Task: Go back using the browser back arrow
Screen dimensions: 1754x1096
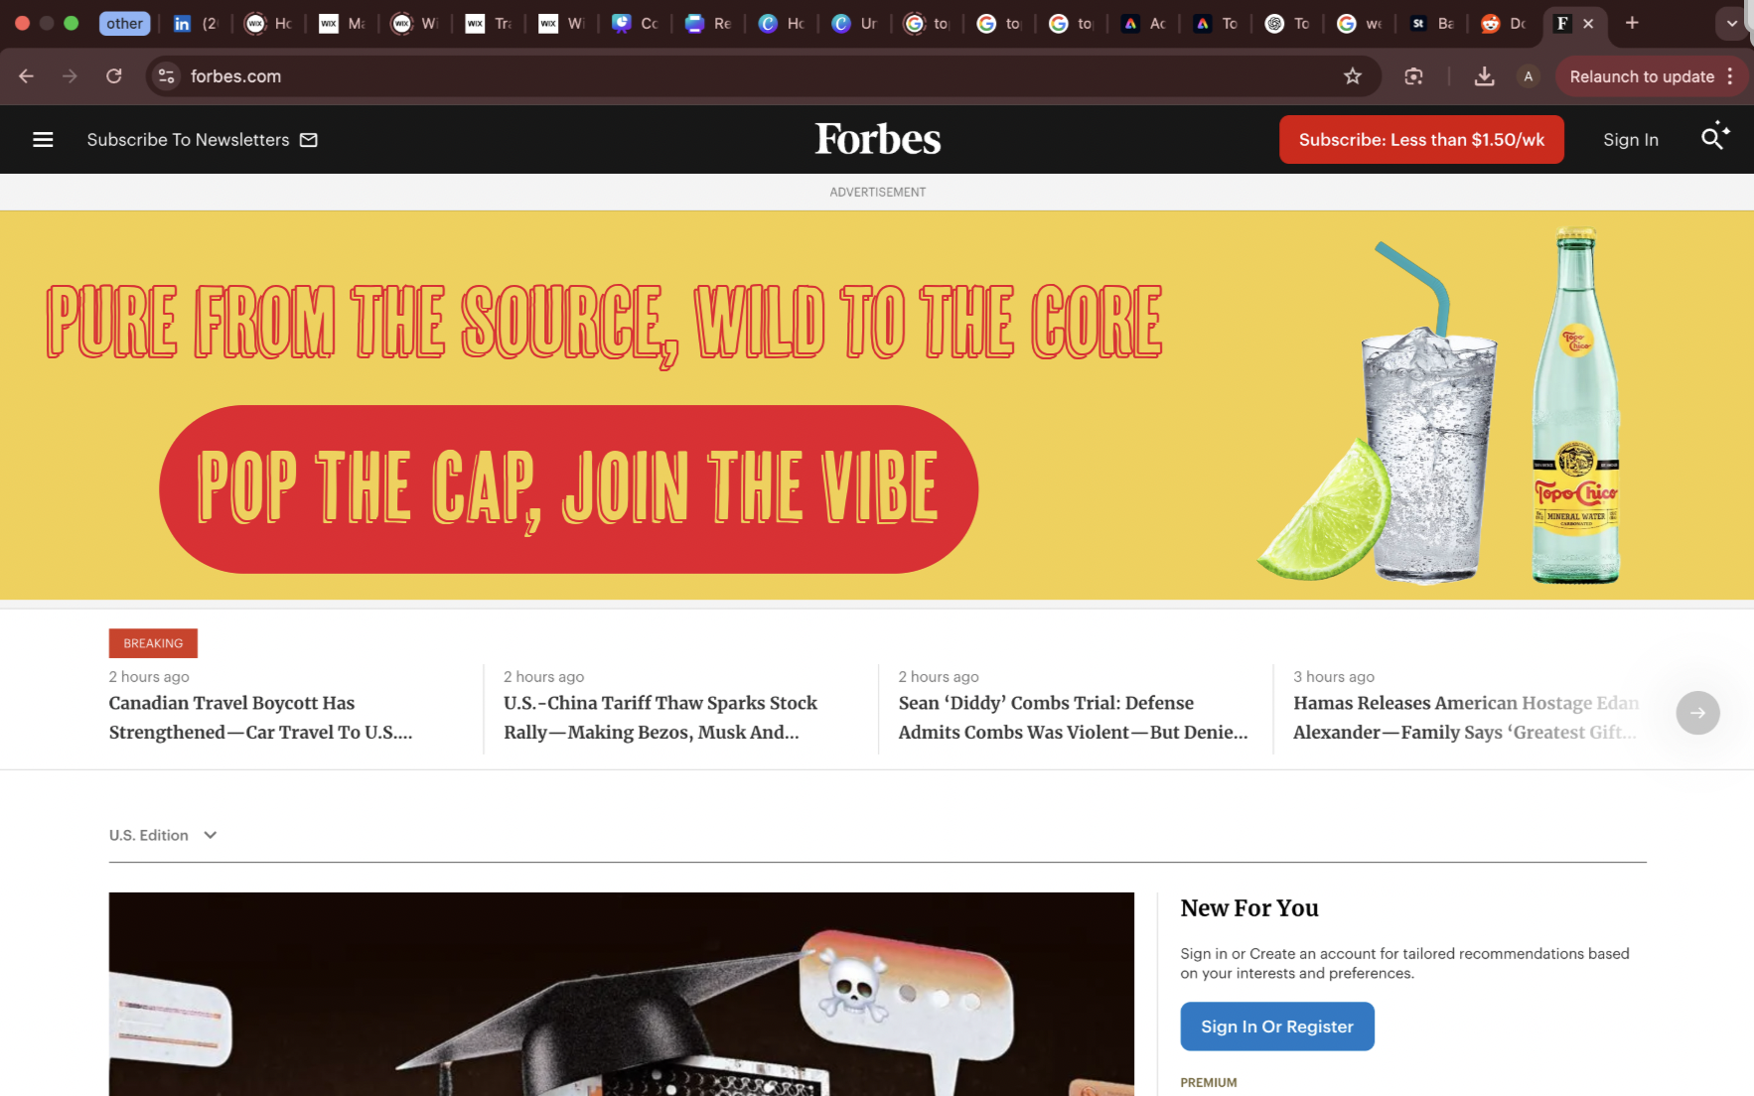Action: (x=27, y=76)
